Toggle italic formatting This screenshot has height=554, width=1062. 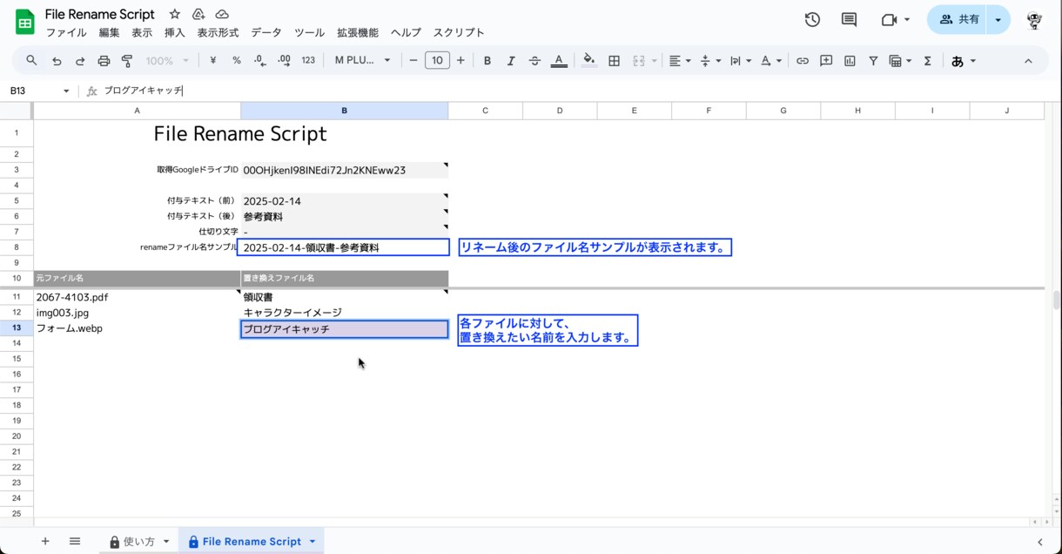pyautogui.click(x=511, y=60)
